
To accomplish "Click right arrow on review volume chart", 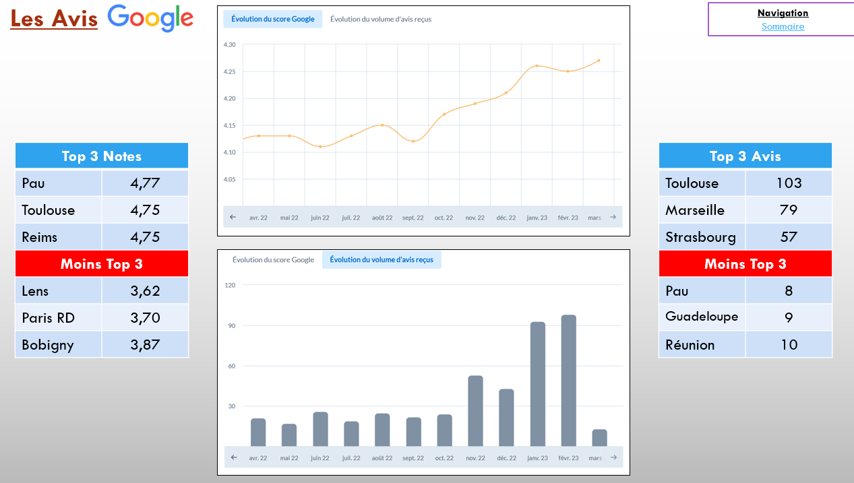I will tap(613, 457).
